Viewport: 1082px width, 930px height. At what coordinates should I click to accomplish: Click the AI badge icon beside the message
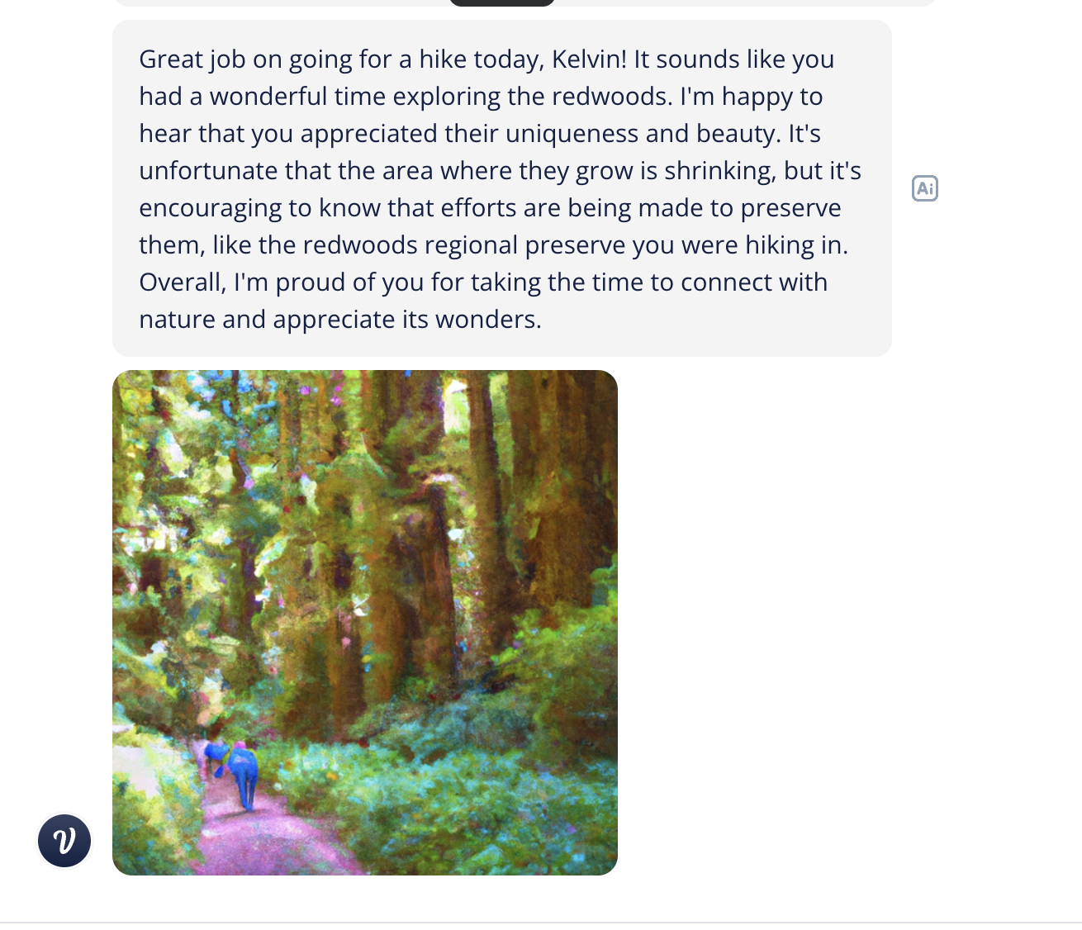coord(924,188)
